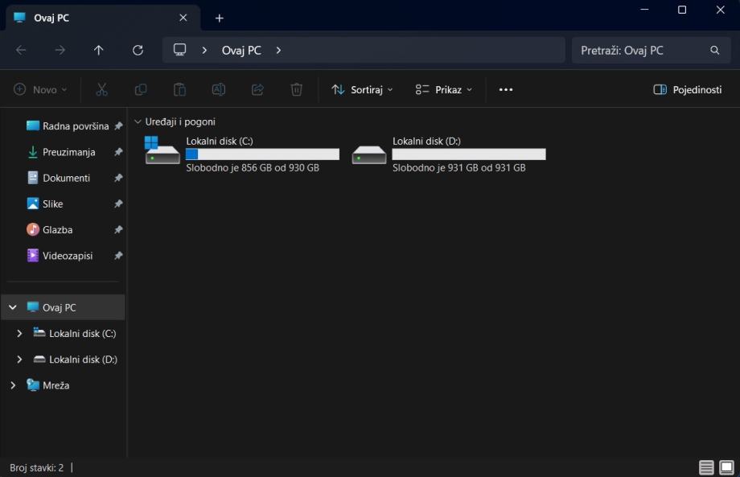Minimize the File Explorer window
The height and width of the screenshot is (477, 740).
pyautogui.click(x=644, y=10)
